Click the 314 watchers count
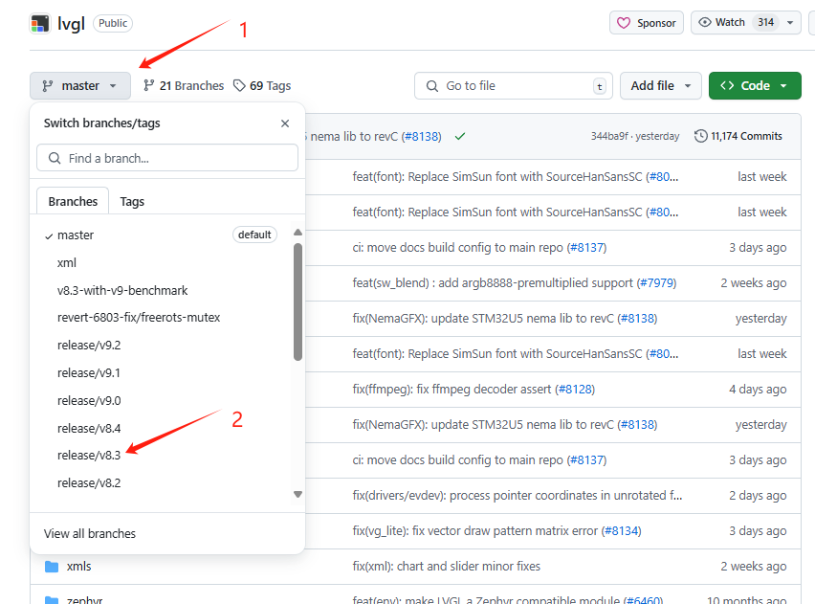Screen dimensions: 815x604 coord(765,22)
